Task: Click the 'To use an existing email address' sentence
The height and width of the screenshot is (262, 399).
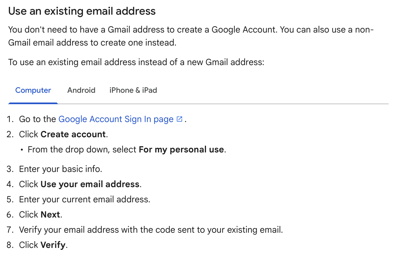Action: pos(136,62)
